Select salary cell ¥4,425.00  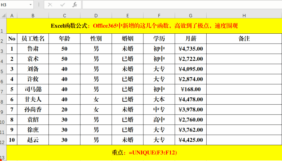191,140
